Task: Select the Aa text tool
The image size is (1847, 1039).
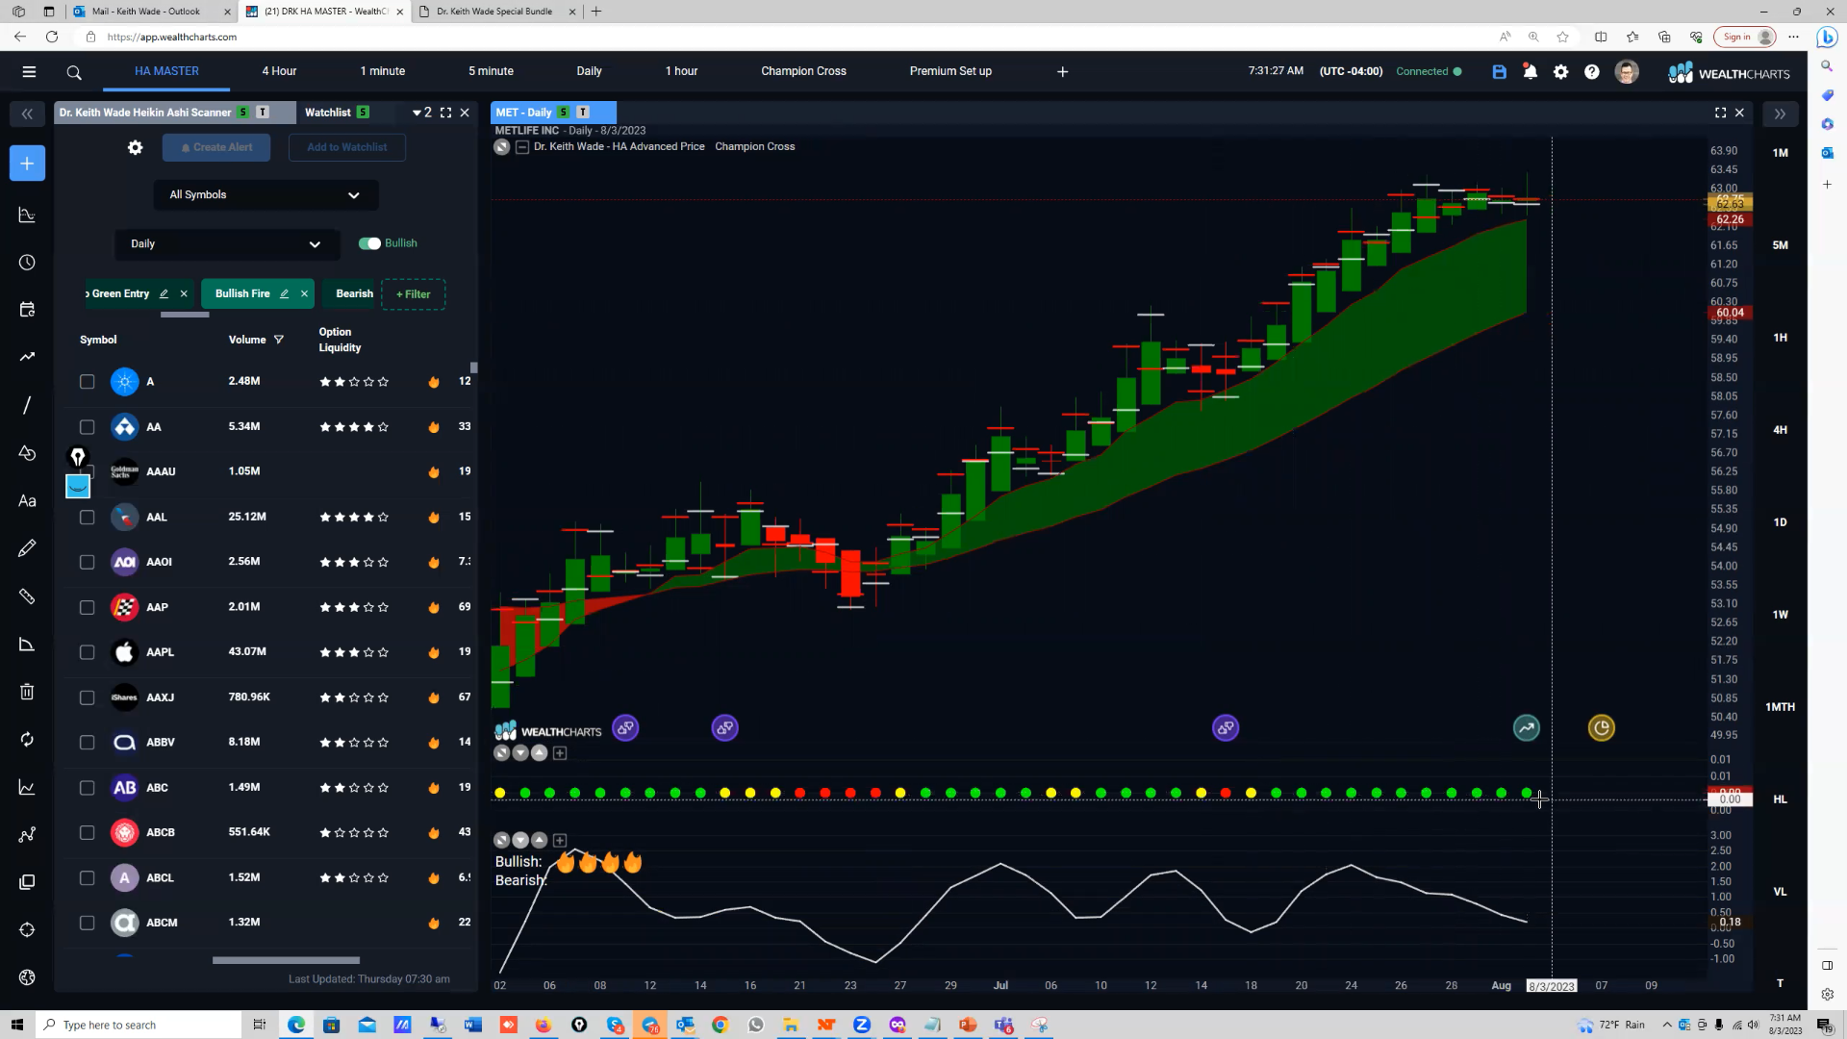Action: pyautogui.click(x=27, y=501)
